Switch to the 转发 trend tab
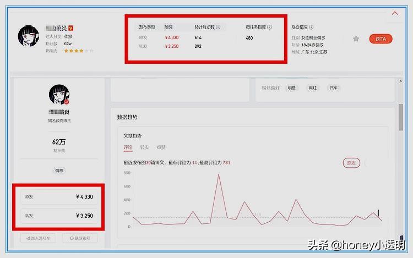The height and width of the screenshot is (258, 413). 145,147
